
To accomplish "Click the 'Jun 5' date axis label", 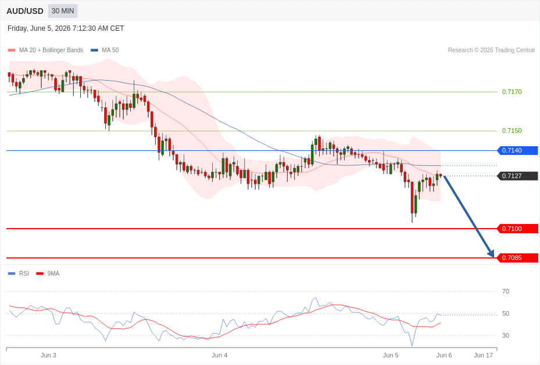I will 391,355.
